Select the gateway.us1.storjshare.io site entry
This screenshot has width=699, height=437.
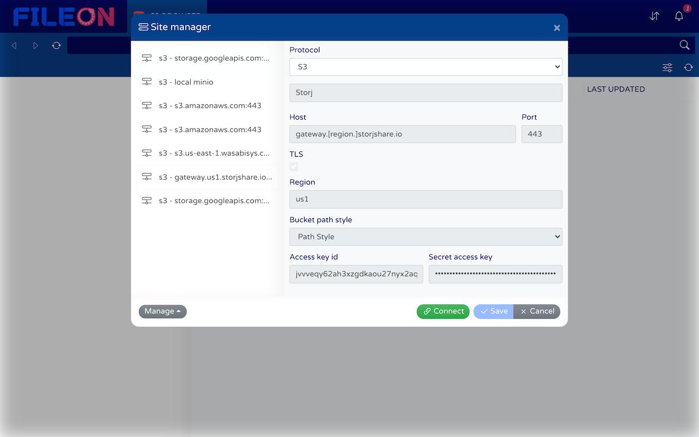pyautogui.click(x=207, y=176)
